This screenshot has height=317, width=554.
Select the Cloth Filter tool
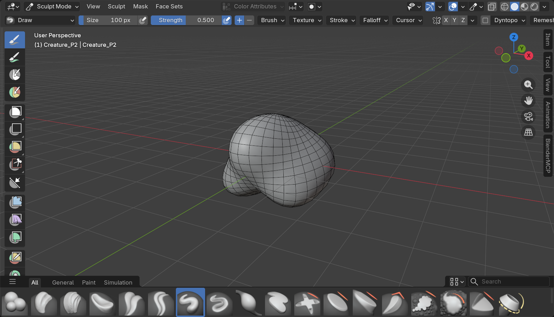(15, 220)
